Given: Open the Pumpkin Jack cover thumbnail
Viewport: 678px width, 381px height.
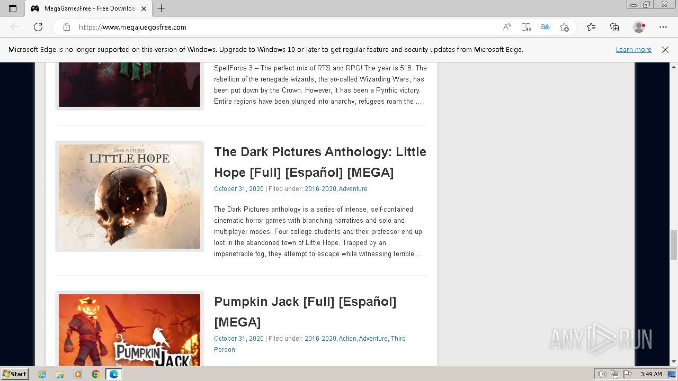Looking at the screenshot, I should [x=130, y=330].
